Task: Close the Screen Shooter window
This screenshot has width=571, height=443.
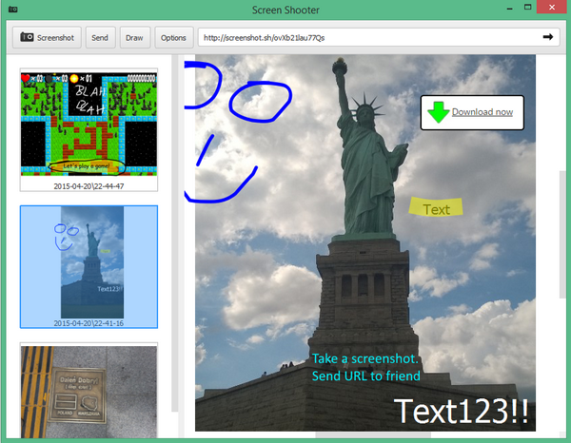Action: coord(552,7)
